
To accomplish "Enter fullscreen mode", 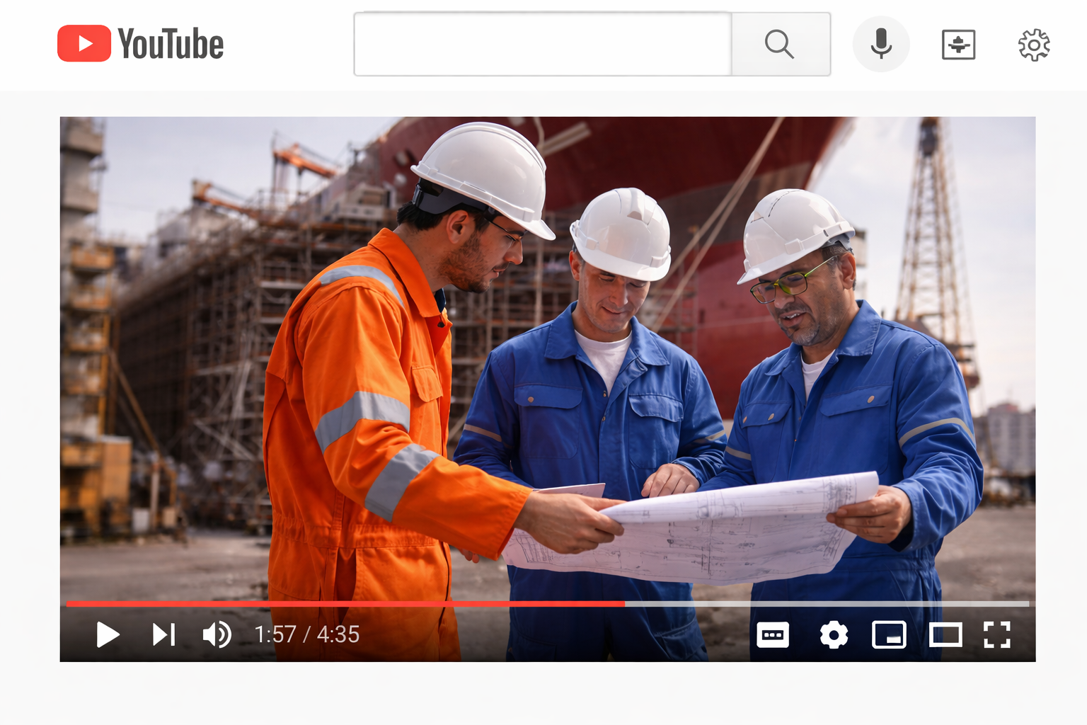I will tap(996, 635).
